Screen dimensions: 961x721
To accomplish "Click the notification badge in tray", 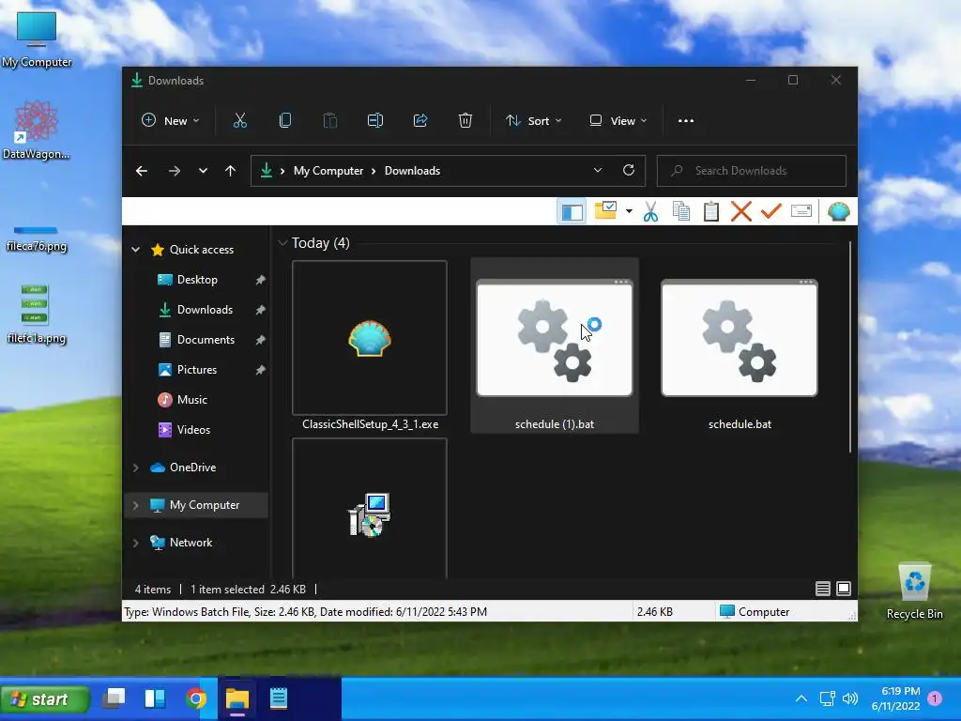I will click(x=935, y=698).
